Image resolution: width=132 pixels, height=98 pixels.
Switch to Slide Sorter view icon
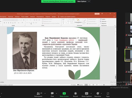(90, 85)
